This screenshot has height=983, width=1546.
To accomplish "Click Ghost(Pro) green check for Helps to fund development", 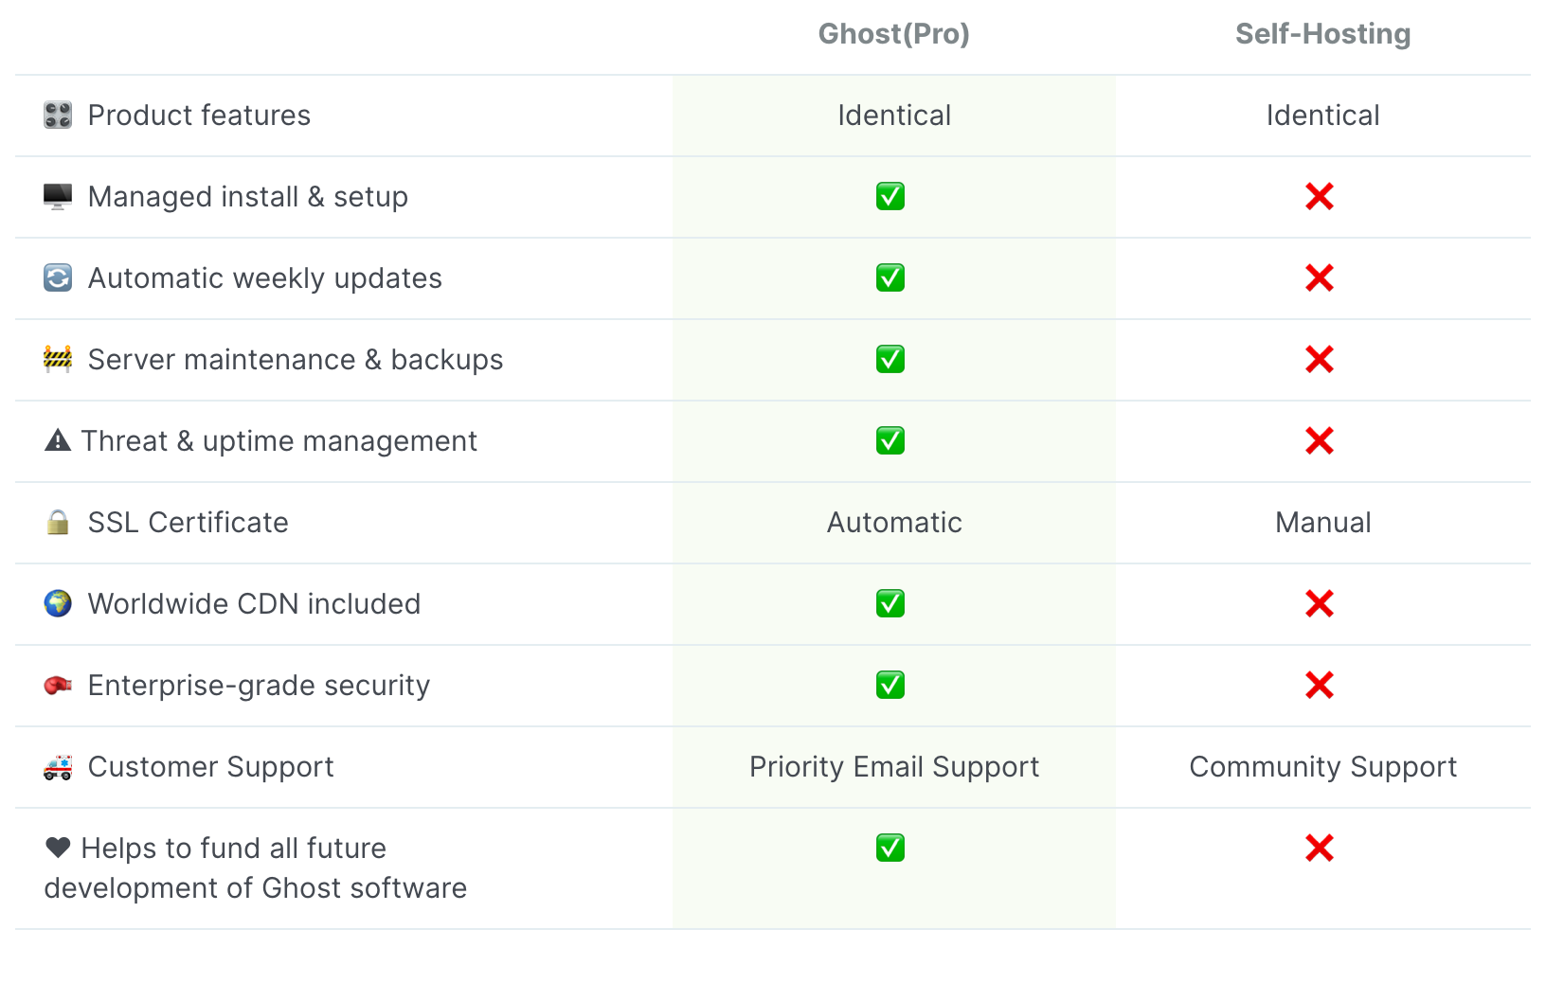I will click(x=890, y=849).
